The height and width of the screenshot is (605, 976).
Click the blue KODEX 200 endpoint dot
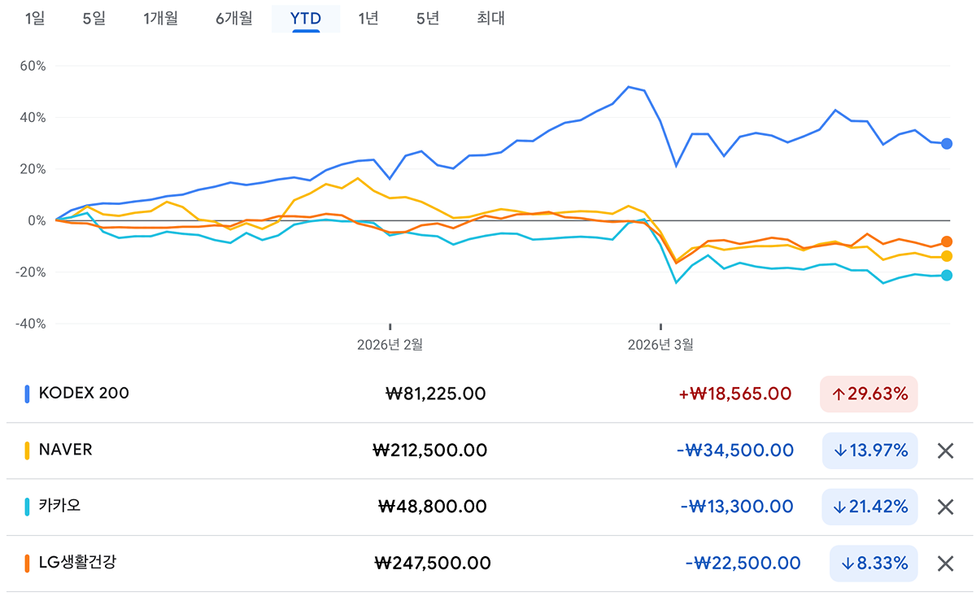point(947,144)
